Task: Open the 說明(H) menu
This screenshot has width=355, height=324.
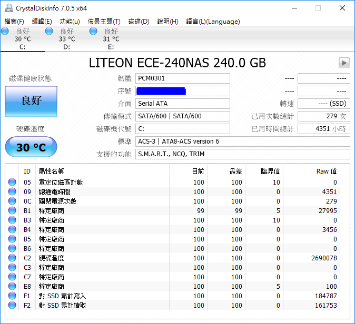Action: pos(168,22)
